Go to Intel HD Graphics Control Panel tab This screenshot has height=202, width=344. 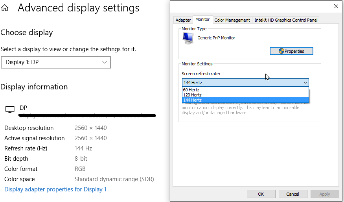(286, 20)
